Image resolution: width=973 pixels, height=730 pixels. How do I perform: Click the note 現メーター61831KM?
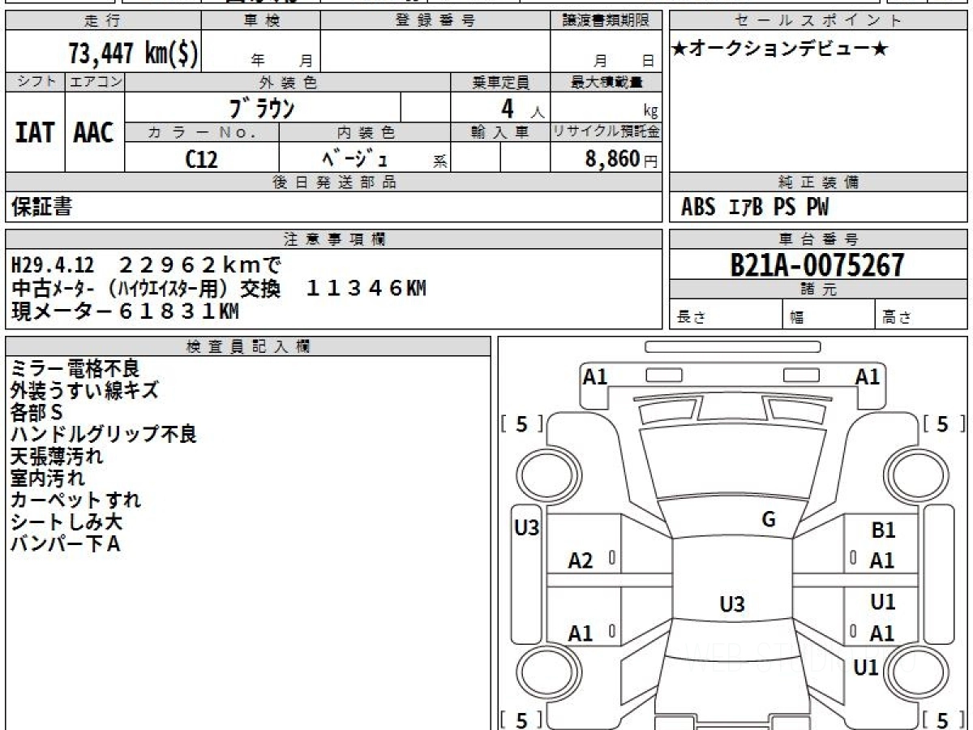click(126, 311)
